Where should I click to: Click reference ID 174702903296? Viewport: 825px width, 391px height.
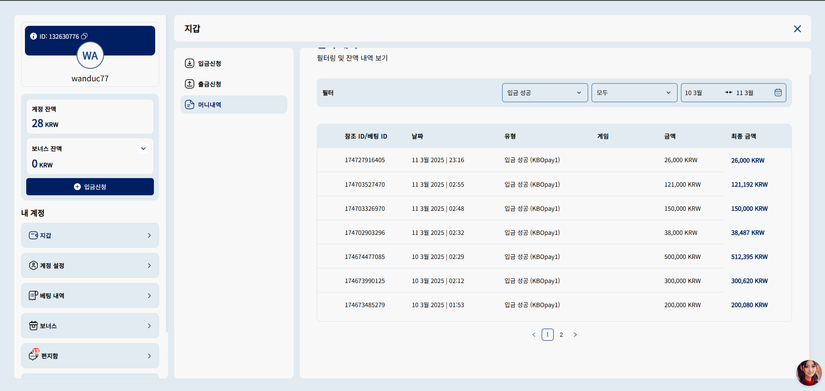(x=365, y=233)
